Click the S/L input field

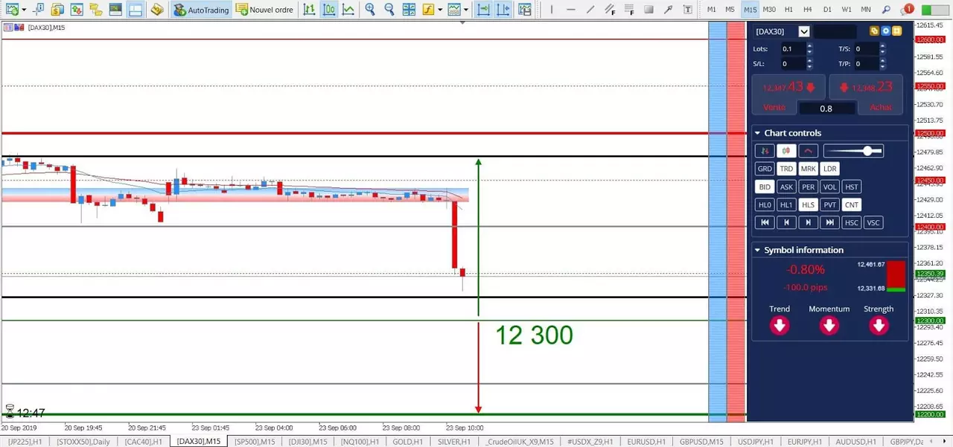tap(792, 64)
